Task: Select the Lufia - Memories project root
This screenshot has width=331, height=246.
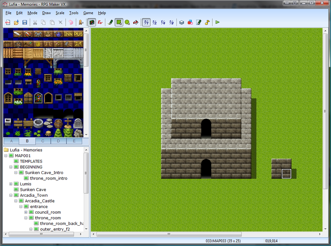Action: coord(26,150)
